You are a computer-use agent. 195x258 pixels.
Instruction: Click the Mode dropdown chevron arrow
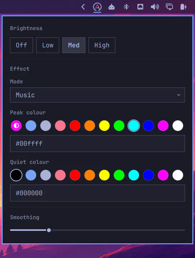point(179,95)
